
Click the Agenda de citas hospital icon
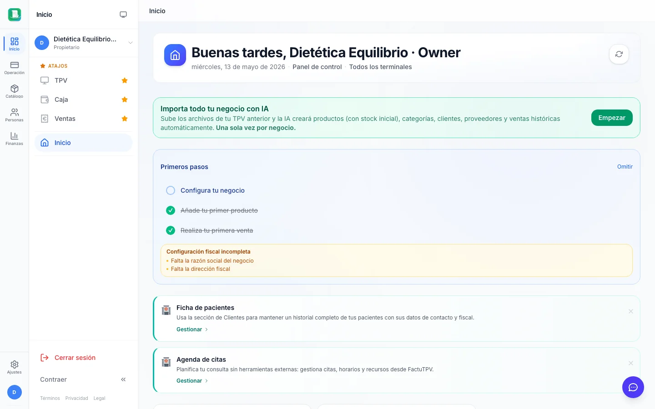point(166,362)
